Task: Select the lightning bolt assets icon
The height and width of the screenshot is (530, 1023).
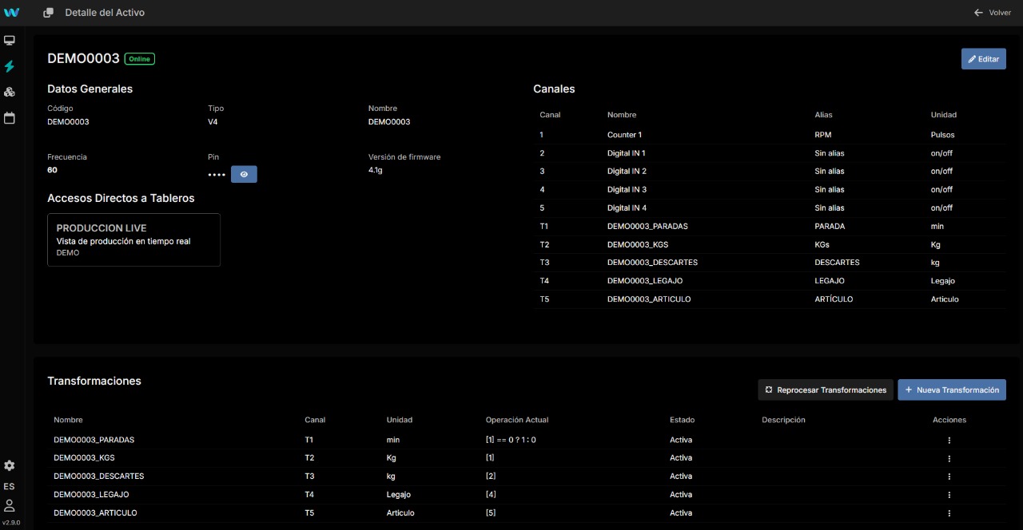Action: click(x=10, y=66)
